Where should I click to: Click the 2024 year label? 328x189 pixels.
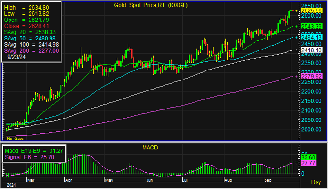coord(11,185)
